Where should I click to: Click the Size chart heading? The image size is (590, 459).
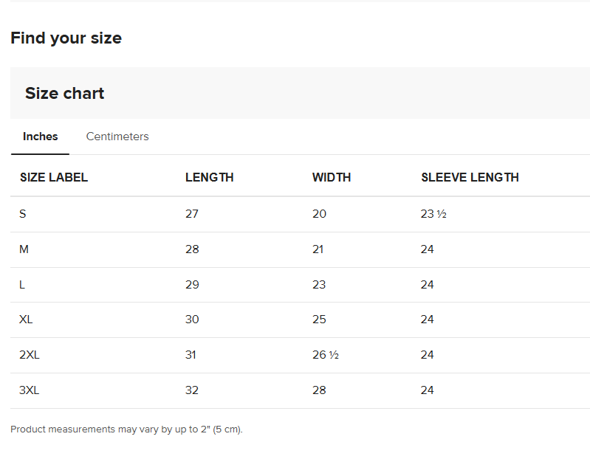(x=65, y=94)
